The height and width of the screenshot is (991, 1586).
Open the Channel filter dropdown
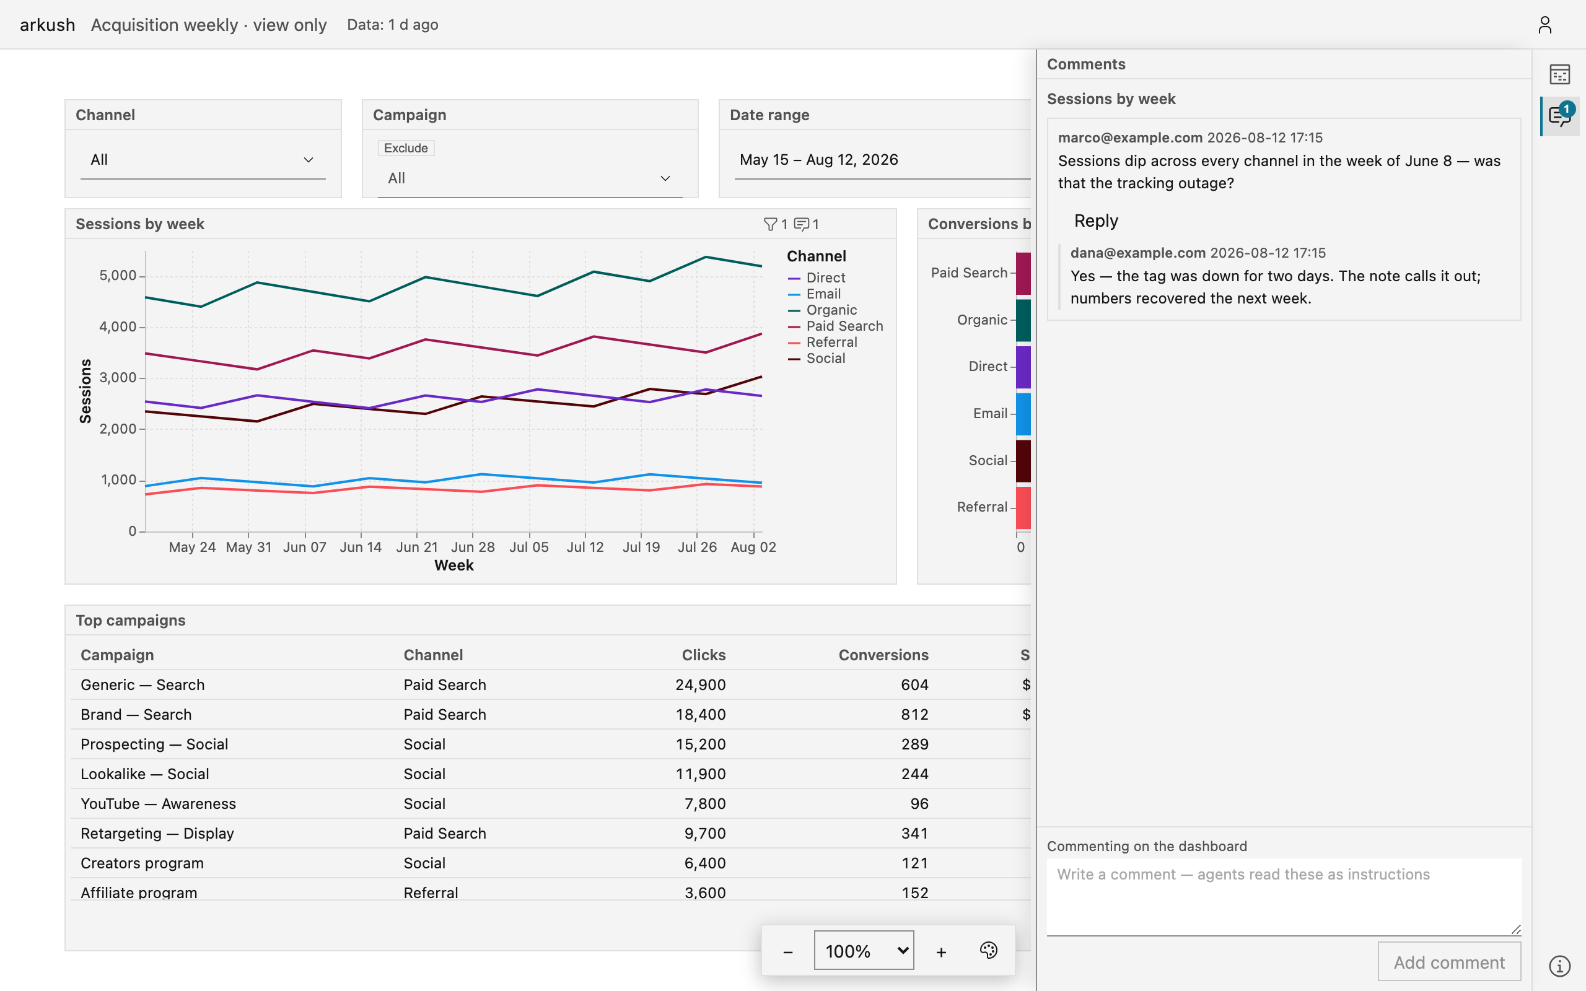pyautogui.click(x=203, y=160)
